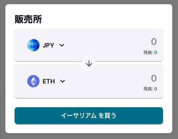Click the 販売所 heading
The width and height of the screenshot is (178, 139).
coord(28,19)
